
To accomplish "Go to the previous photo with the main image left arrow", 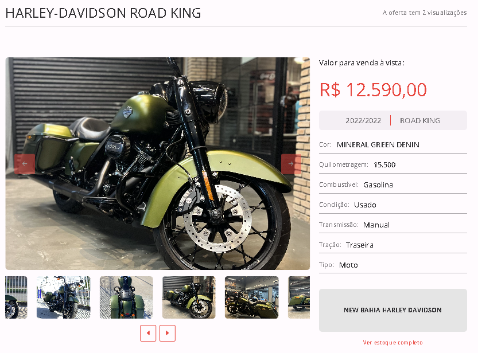I will tap(25, 164).
